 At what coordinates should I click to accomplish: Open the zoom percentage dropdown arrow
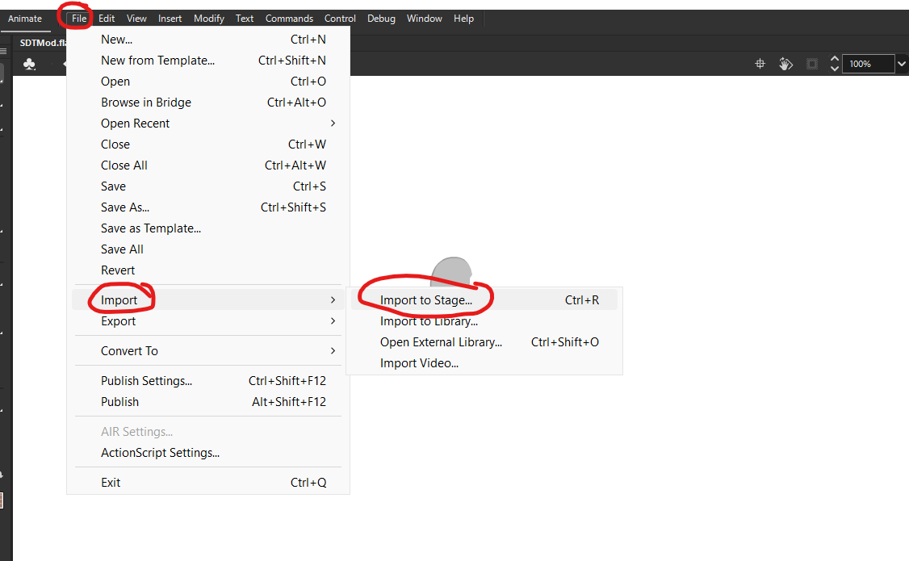click(901, 64)
